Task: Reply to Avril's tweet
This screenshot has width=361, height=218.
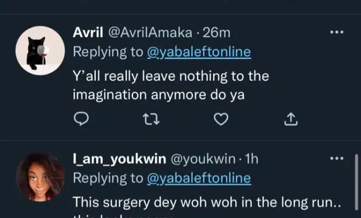Action: [x=80, y=118]
